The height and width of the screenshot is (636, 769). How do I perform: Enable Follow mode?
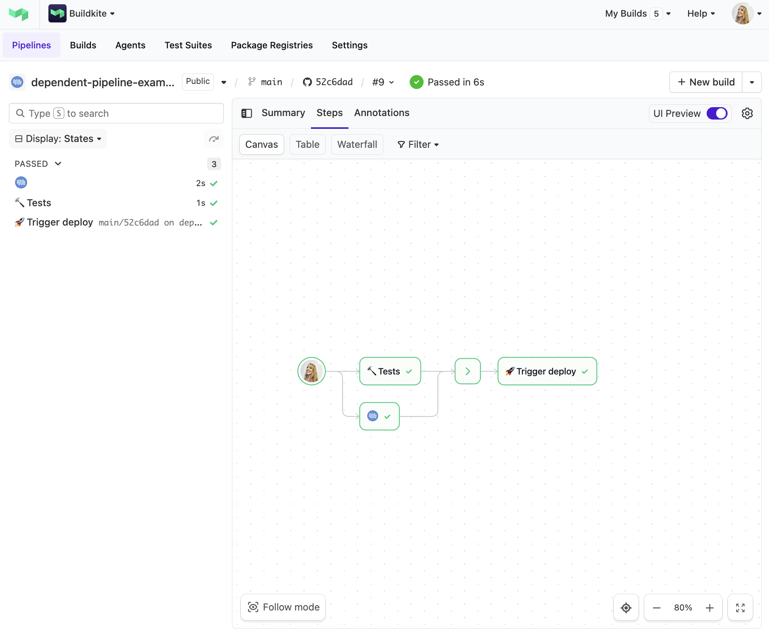[x=283, y=607]
